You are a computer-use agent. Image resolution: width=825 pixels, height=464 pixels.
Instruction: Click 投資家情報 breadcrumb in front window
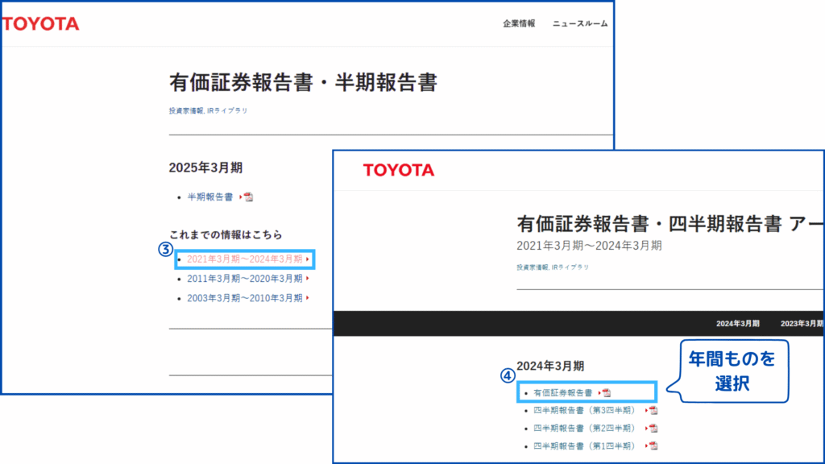[533, 267]
